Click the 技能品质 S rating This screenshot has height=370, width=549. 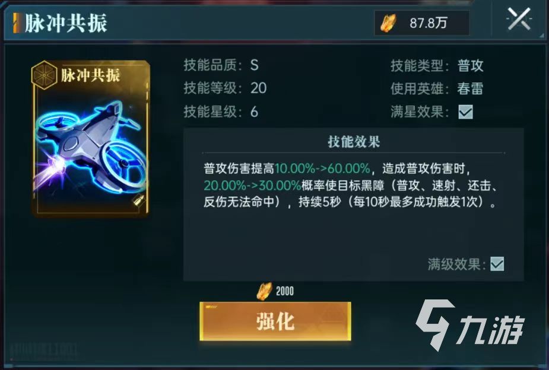click(x=255, y=65)
